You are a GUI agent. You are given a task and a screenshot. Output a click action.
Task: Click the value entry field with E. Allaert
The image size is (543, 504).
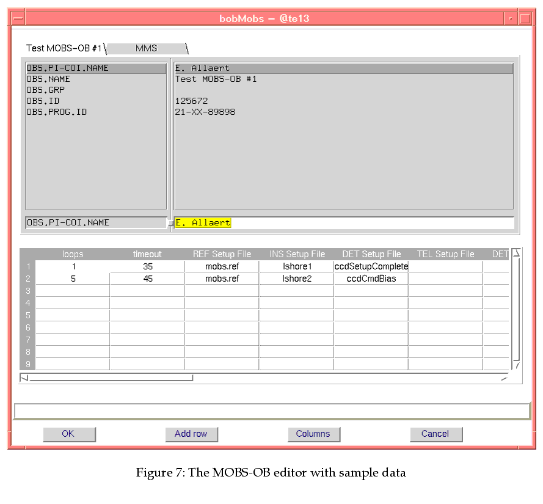tap(344, 223)
